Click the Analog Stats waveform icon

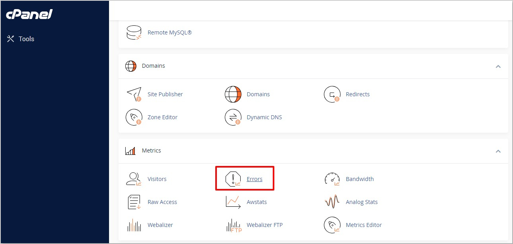[332, 202]
